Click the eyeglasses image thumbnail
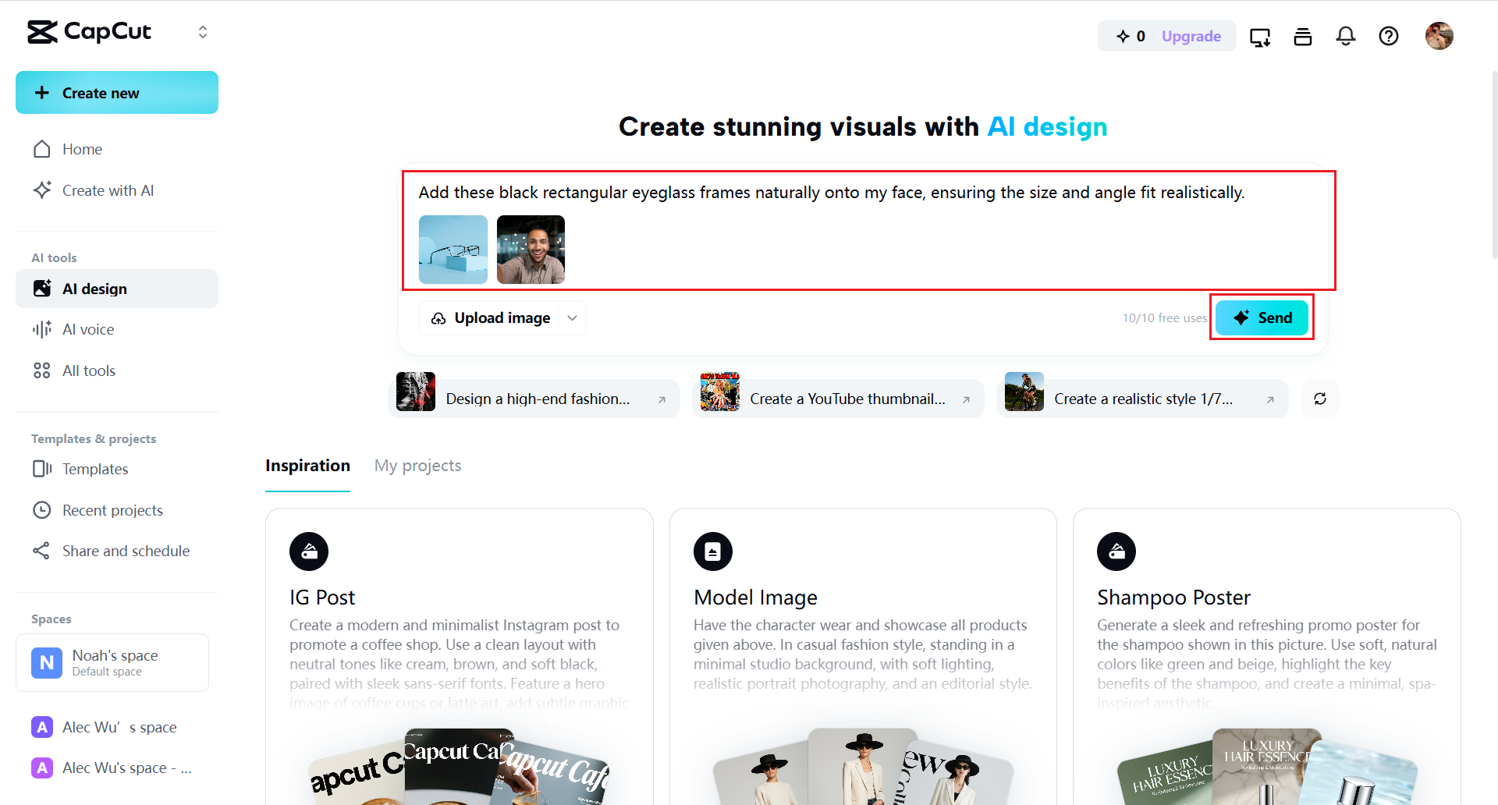The height and width of the screenshot is (805, 1498). (x=453, y=250)
